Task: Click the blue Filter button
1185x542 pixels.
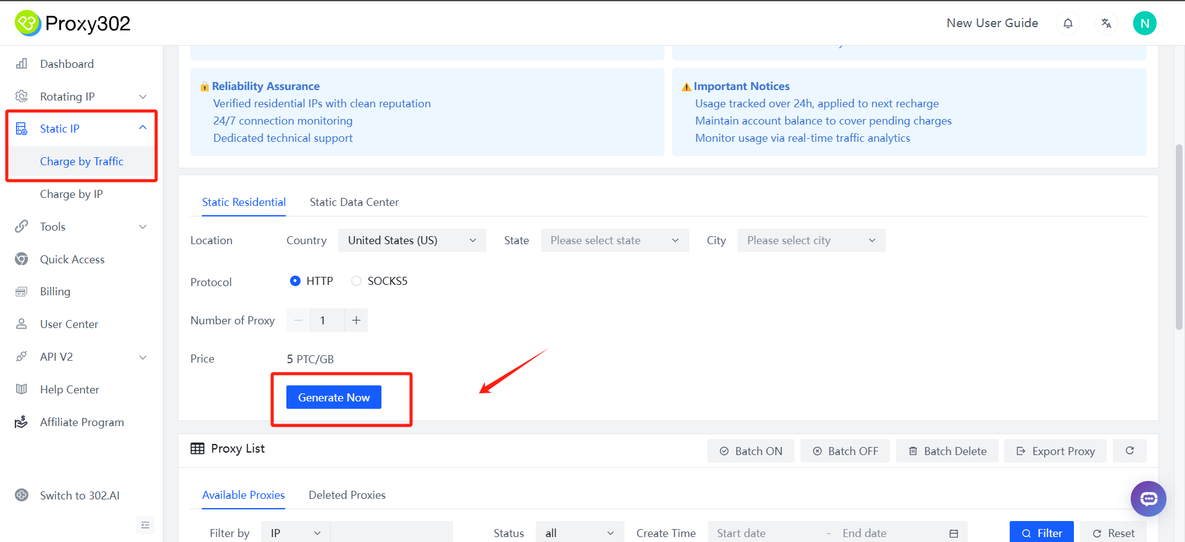Action: click(1041, 533)
